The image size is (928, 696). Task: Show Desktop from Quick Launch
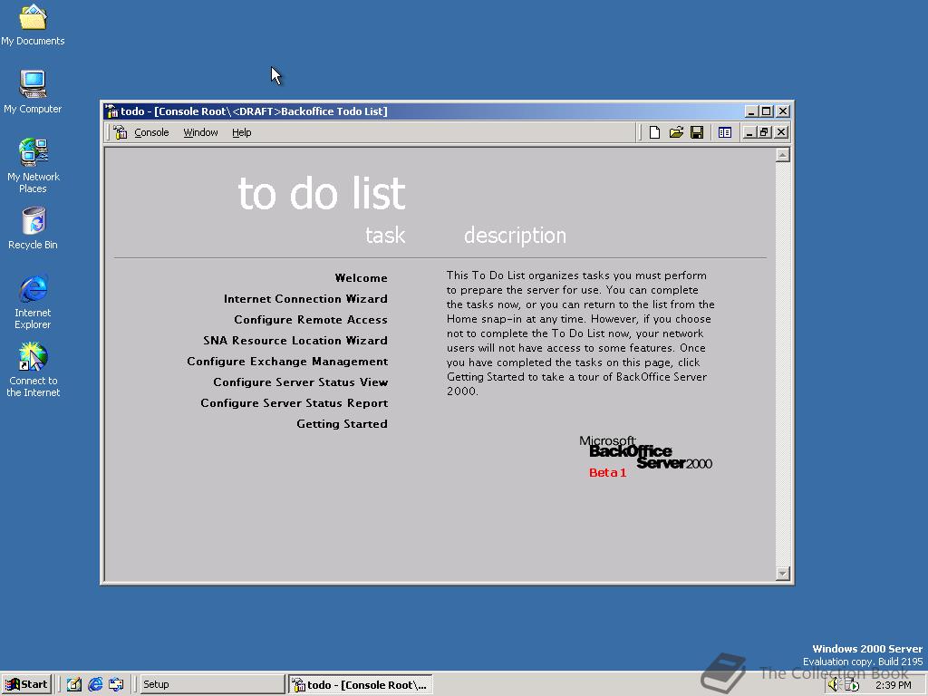pyautogui.click(x=74, y=684)
